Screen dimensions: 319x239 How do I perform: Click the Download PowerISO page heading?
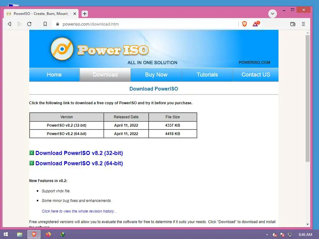point(154,89)
